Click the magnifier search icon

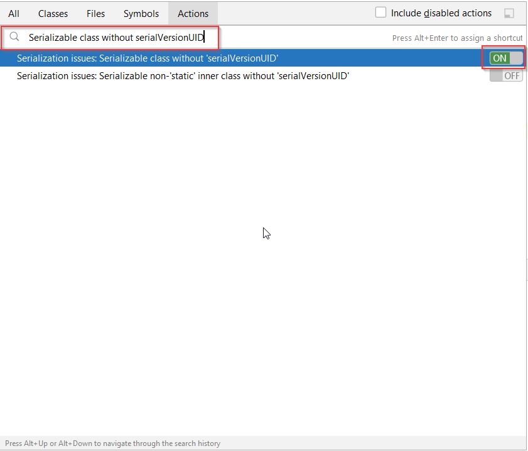(x=14, y=38)
